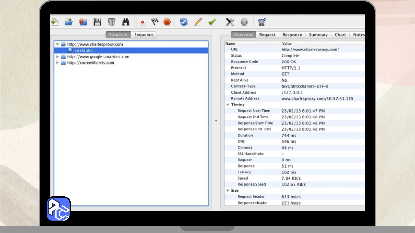The image size is (415, 233).
Task: Switch to Sequence view
Action: pos(144,35)
